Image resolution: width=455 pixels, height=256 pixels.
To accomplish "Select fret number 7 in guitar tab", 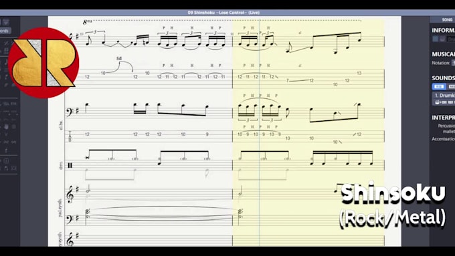I will click(288, 80).
